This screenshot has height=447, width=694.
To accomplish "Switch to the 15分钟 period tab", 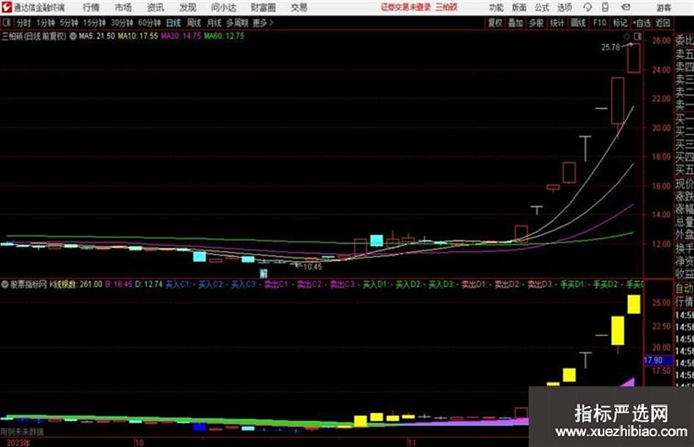I will tap(95, 23).
